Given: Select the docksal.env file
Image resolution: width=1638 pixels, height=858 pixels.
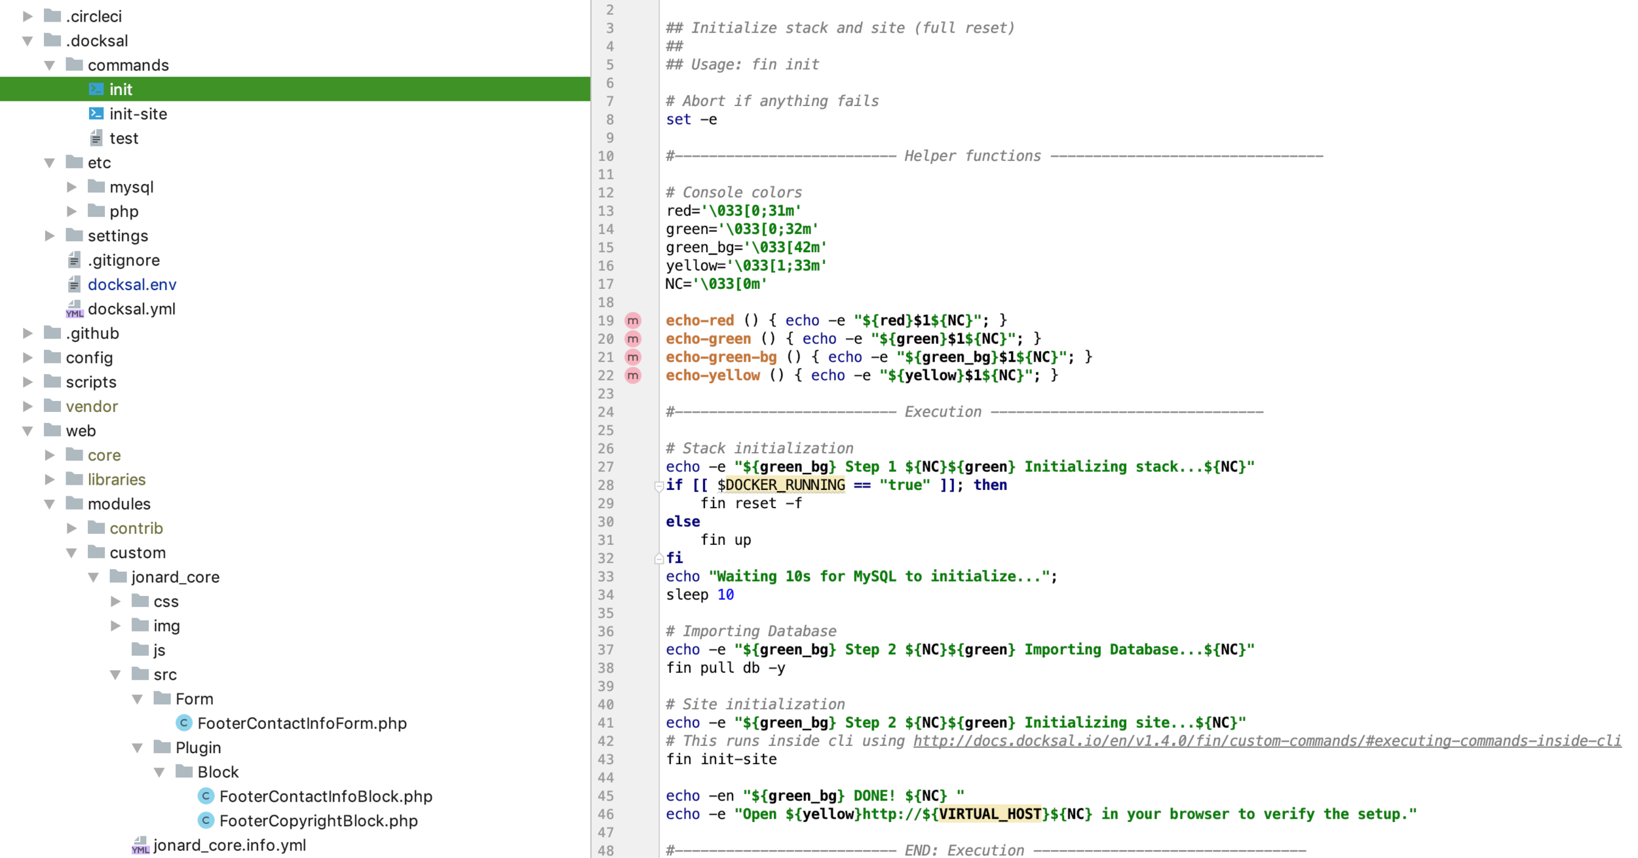Looking at the screenshot, I should point(132,285).
